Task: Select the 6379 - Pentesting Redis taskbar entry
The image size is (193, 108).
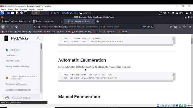Action: point(65,13)
